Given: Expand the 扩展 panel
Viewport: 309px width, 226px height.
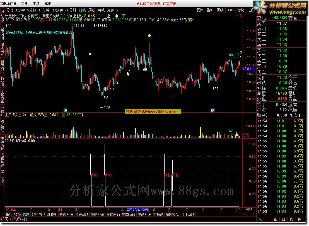Looking at the screenshot, I should click(x=6, y=219).
